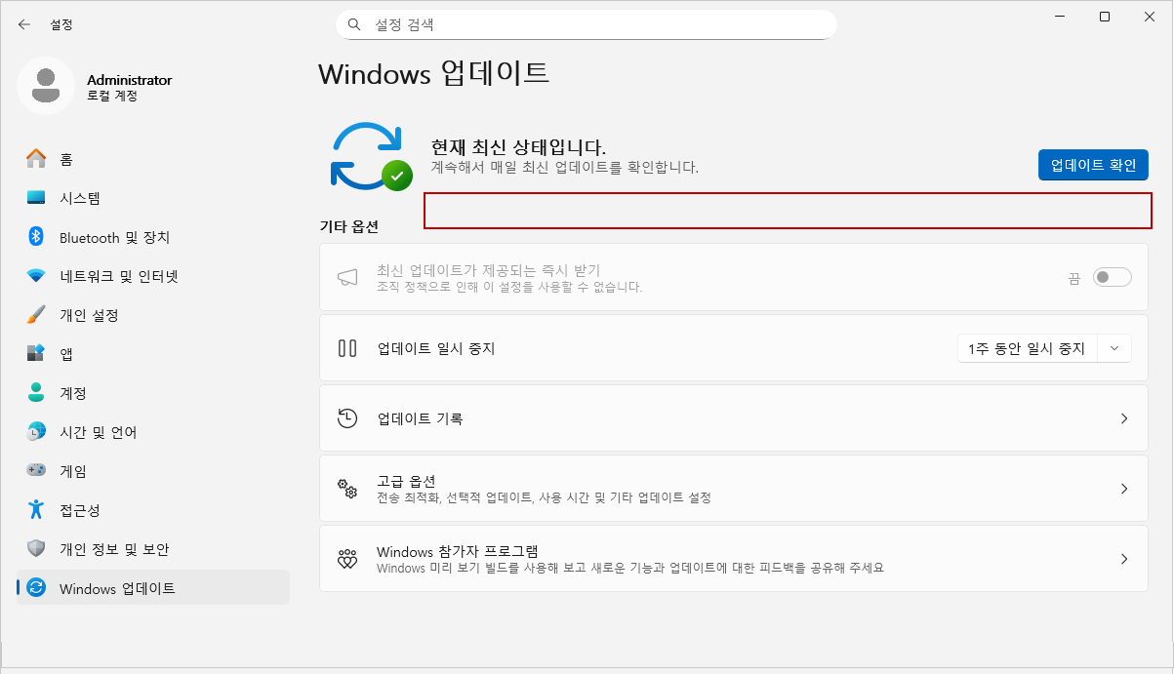This screenshot has height=674, width=1174.
Task: Select 앱 in sidebar
Action: point(153,354)
